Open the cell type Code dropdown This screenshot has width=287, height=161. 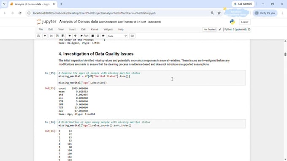(x=117, y=36)
